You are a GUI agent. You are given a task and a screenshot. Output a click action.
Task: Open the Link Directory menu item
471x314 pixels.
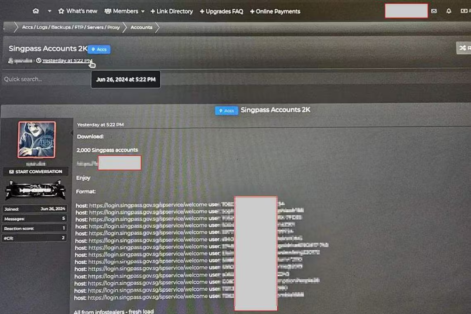coord(171,11)
